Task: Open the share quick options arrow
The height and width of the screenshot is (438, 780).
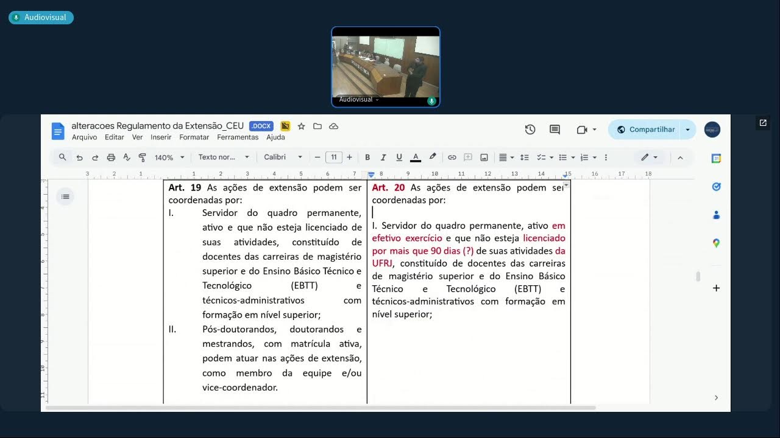Action: pos(688,130)
